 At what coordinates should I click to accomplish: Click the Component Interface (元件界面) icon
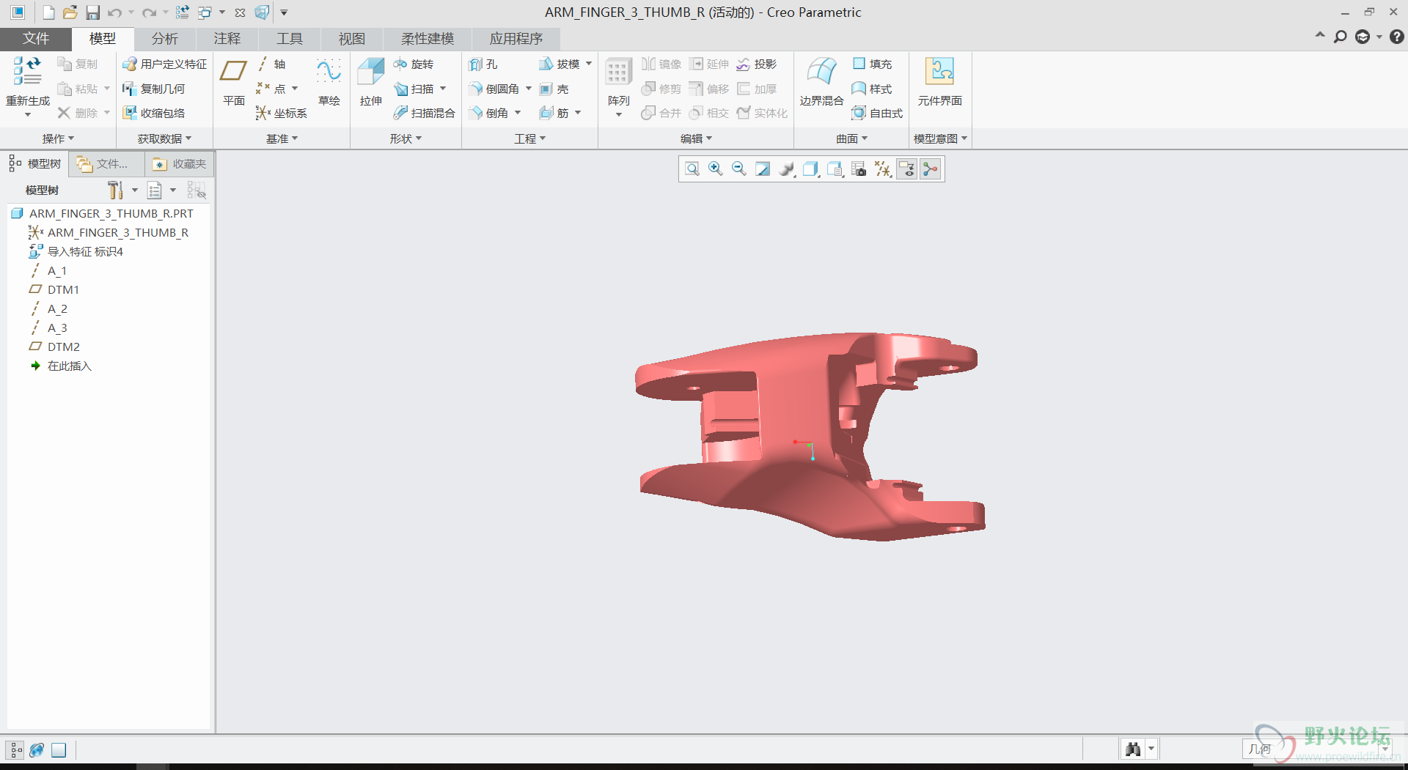click(x=940, y=82)
